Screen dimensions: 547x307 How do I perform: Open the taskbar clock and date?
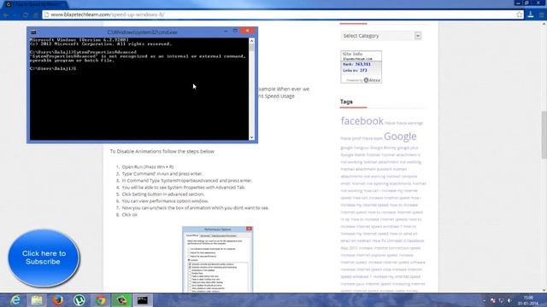click(528, 300)
